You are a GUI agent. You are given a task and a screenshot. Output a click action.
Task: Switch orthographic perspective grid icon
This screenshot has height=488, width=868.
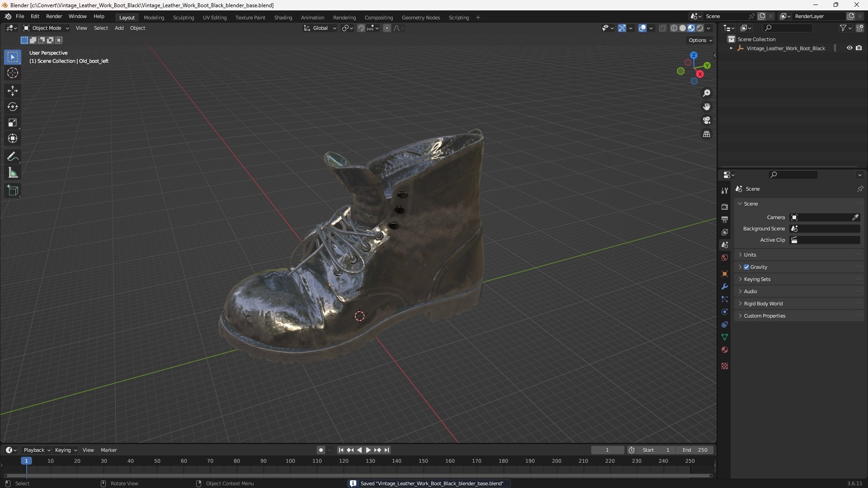point(707,134)
